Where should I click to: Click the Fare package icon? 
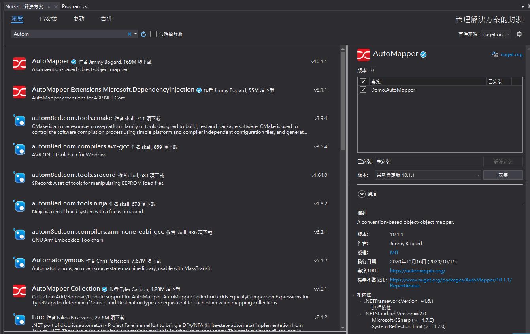19,319
